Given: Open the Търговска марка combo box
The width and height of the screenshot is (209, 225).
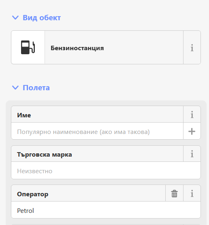Looking at the screenshot, I should tap(106, 171).
